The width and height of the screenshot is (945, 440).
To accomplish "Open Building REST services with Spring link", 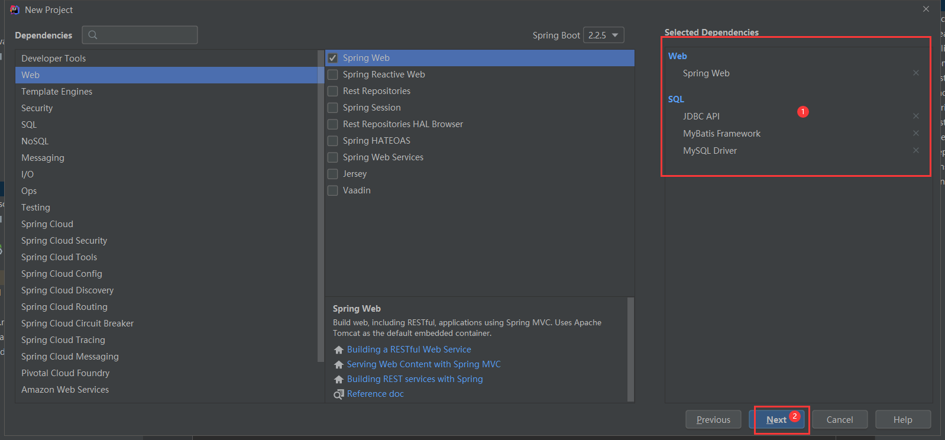I will point(415,379).
